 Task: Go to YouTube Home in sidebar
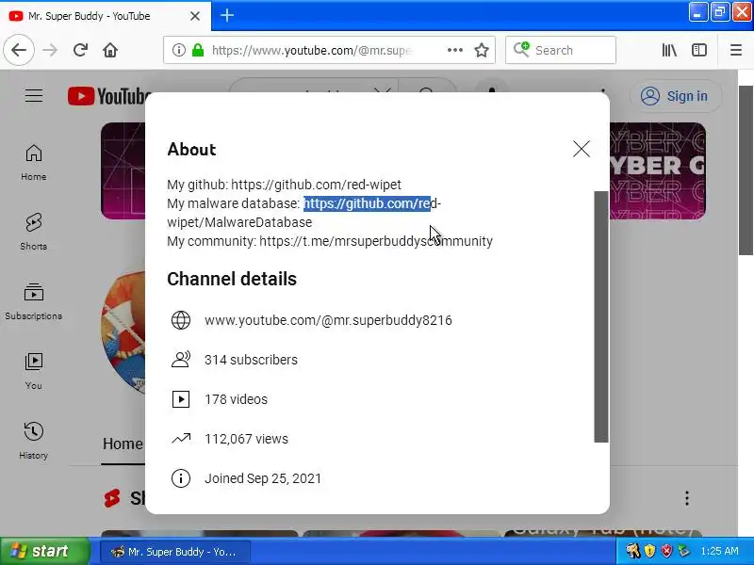click(x=34, y=162)
